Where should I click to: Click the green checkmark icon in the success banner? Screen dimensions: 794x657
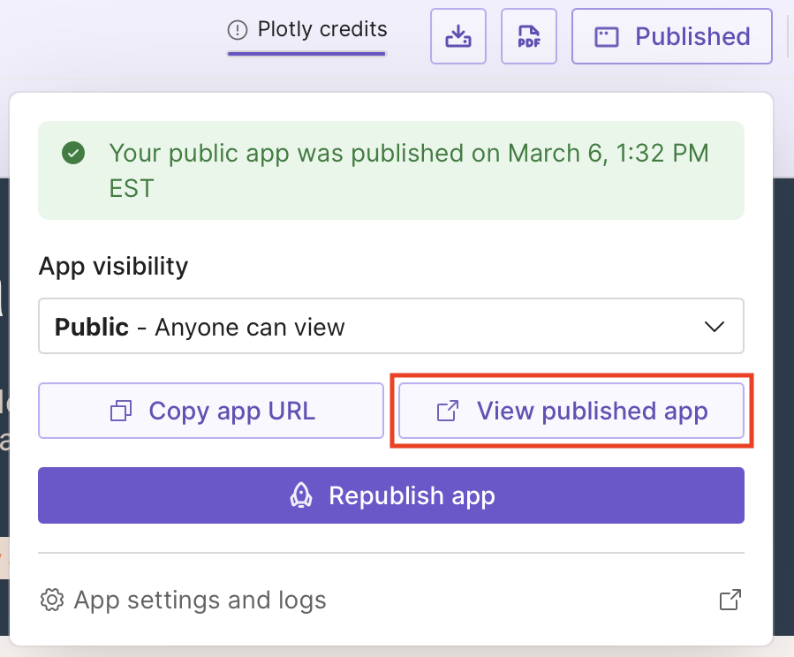[x=72, y=152]
